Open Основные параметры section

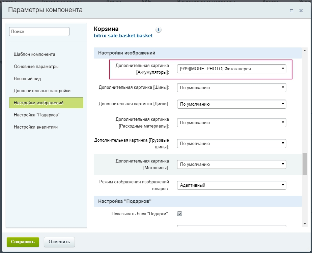(x=36, y=66)
